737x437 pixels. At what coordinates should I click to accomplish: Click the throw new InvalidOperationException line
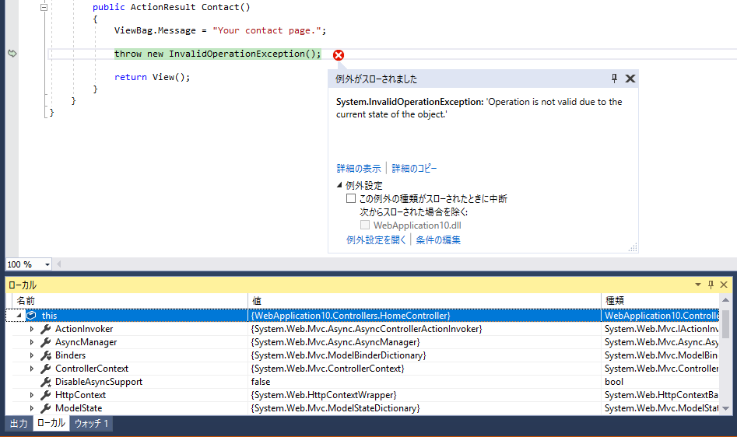[x=218, y=54]
